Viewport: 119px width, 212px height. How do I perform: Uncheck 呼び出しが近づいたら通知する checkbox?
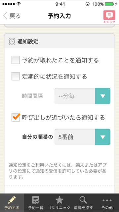[x=16, y=117]
